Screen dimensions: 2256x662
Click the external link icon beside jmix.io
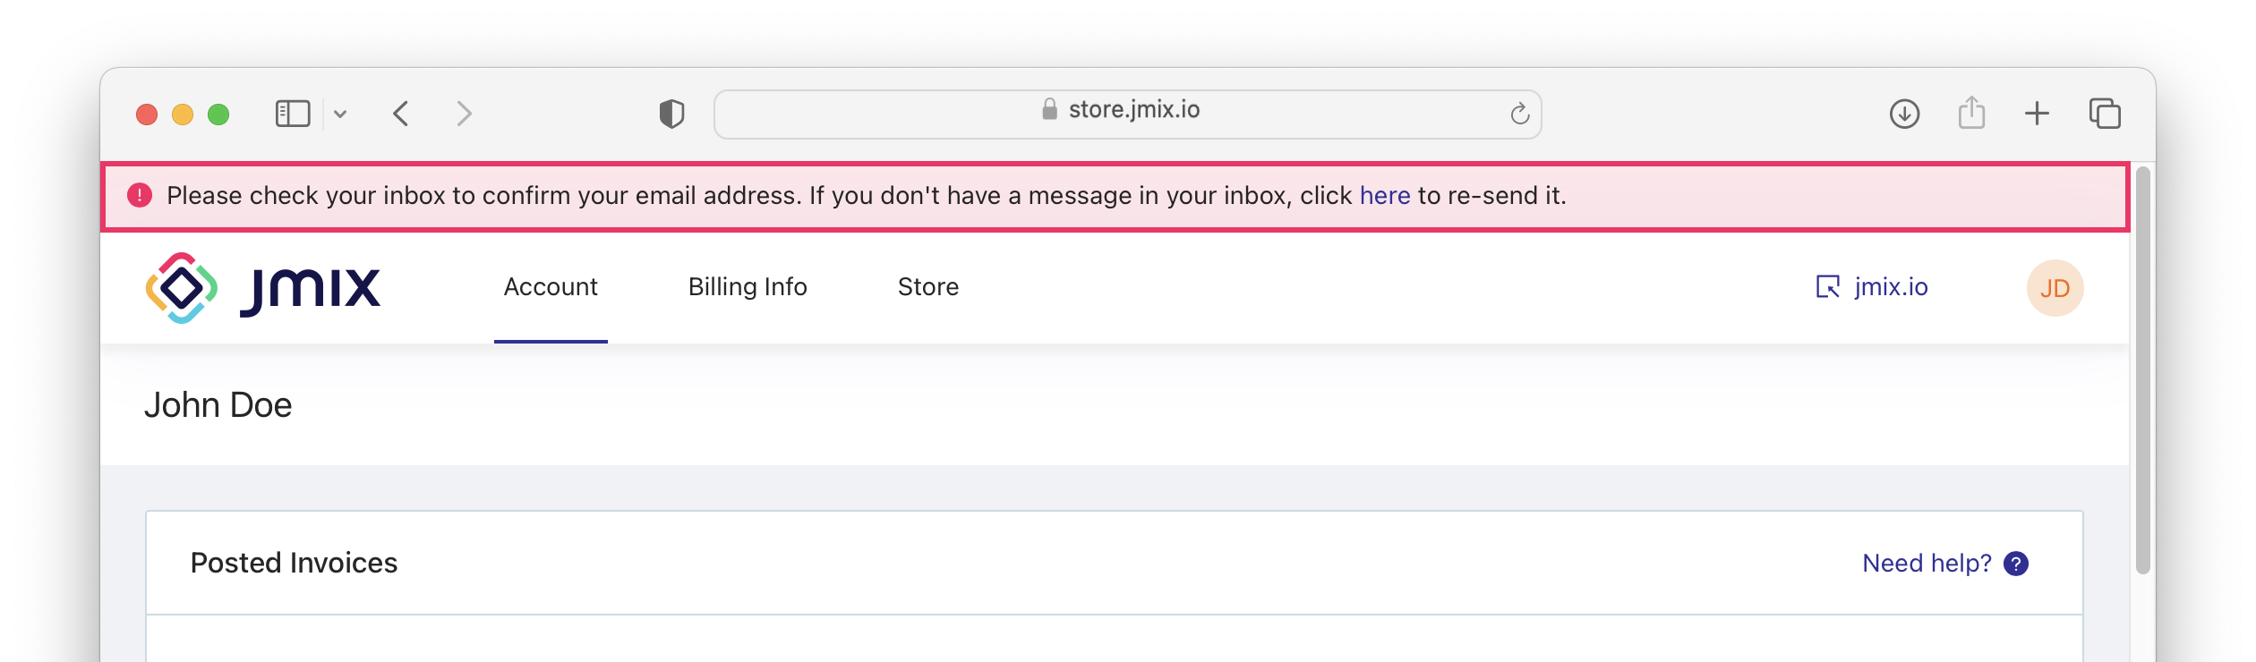click(x=1827, y=287)
